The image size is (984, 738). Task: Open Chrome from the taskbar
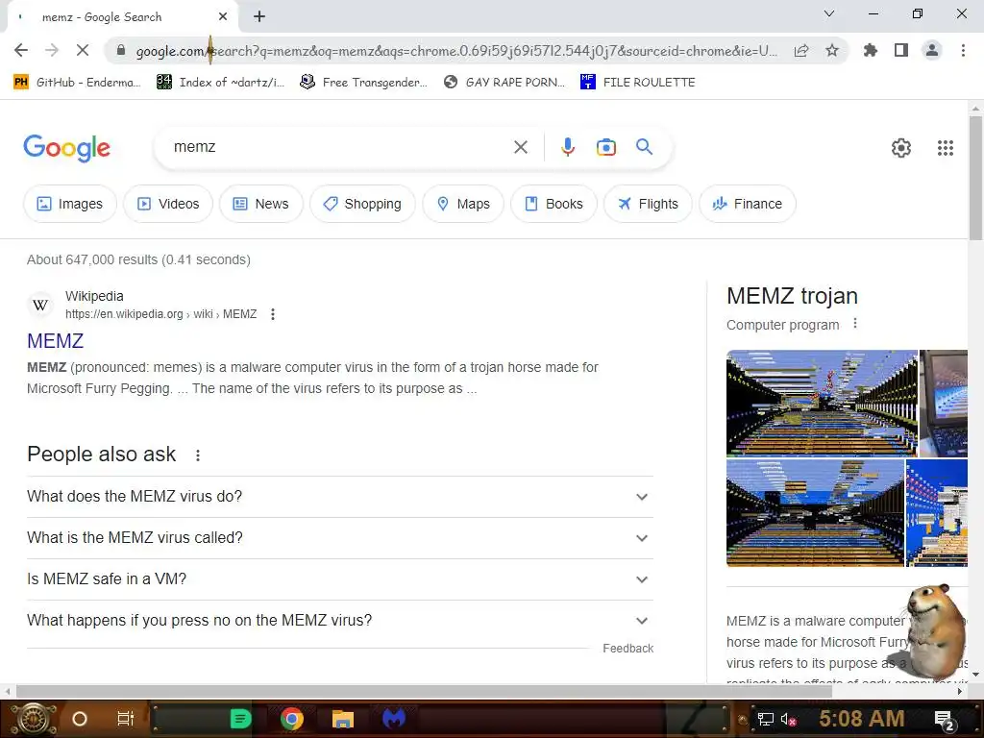coord(292,719)
